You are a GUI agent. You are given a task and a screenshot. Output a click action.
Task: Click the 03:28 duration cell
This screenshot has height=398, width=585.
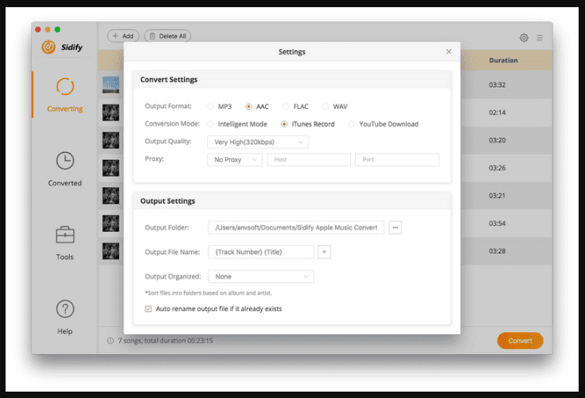(497, 251)
